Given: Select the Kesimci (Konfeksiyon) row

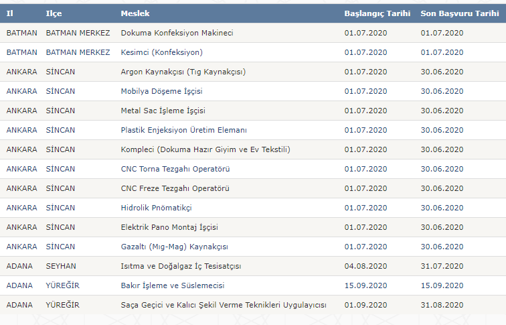Looking at the screenshot, I should (161, 52).
